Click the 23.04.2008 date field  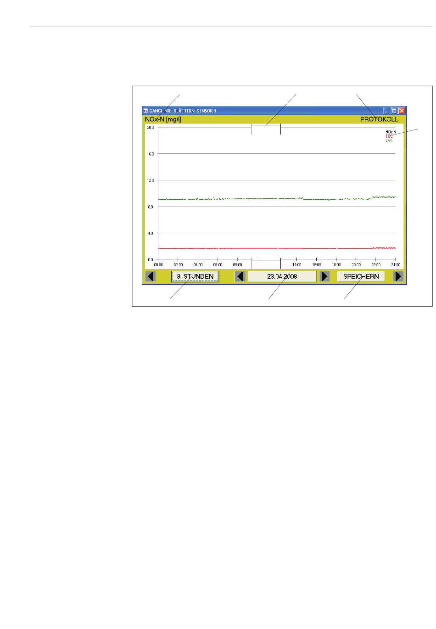(282, 276)
